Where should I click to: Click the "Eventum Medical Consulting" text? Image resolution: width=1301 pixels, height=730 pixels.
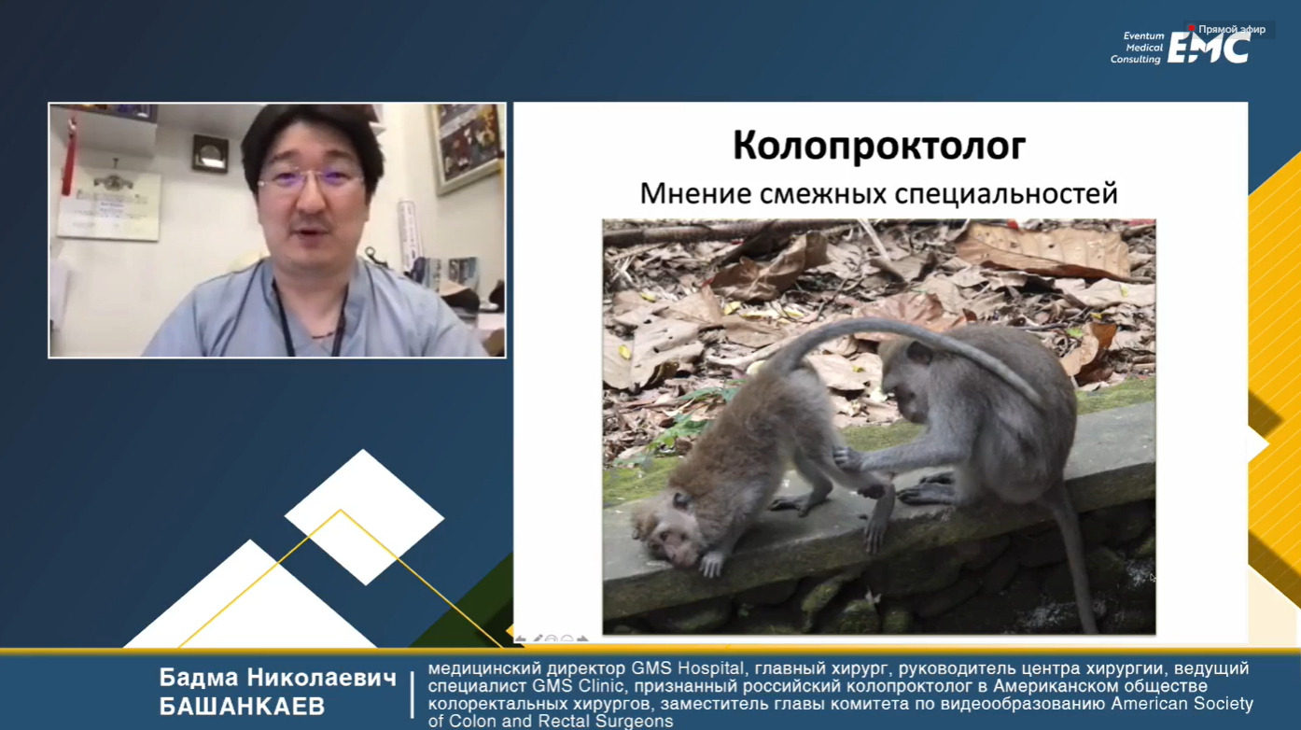click(x=1137, y=48)
